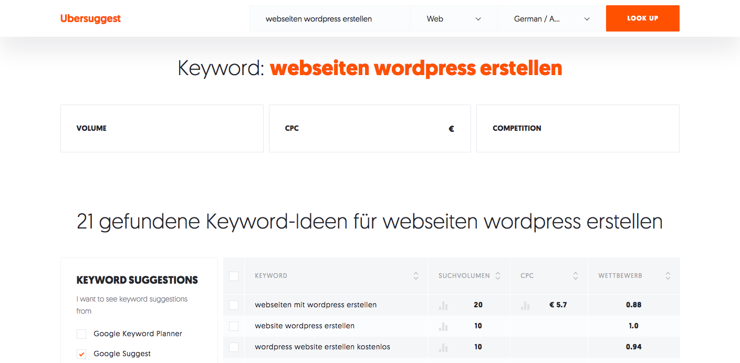Viewport: 740px width, 363px height.
Task: Click keyword 'webseiten mit wordpress erstellen'
Action: tap(316, 305)
